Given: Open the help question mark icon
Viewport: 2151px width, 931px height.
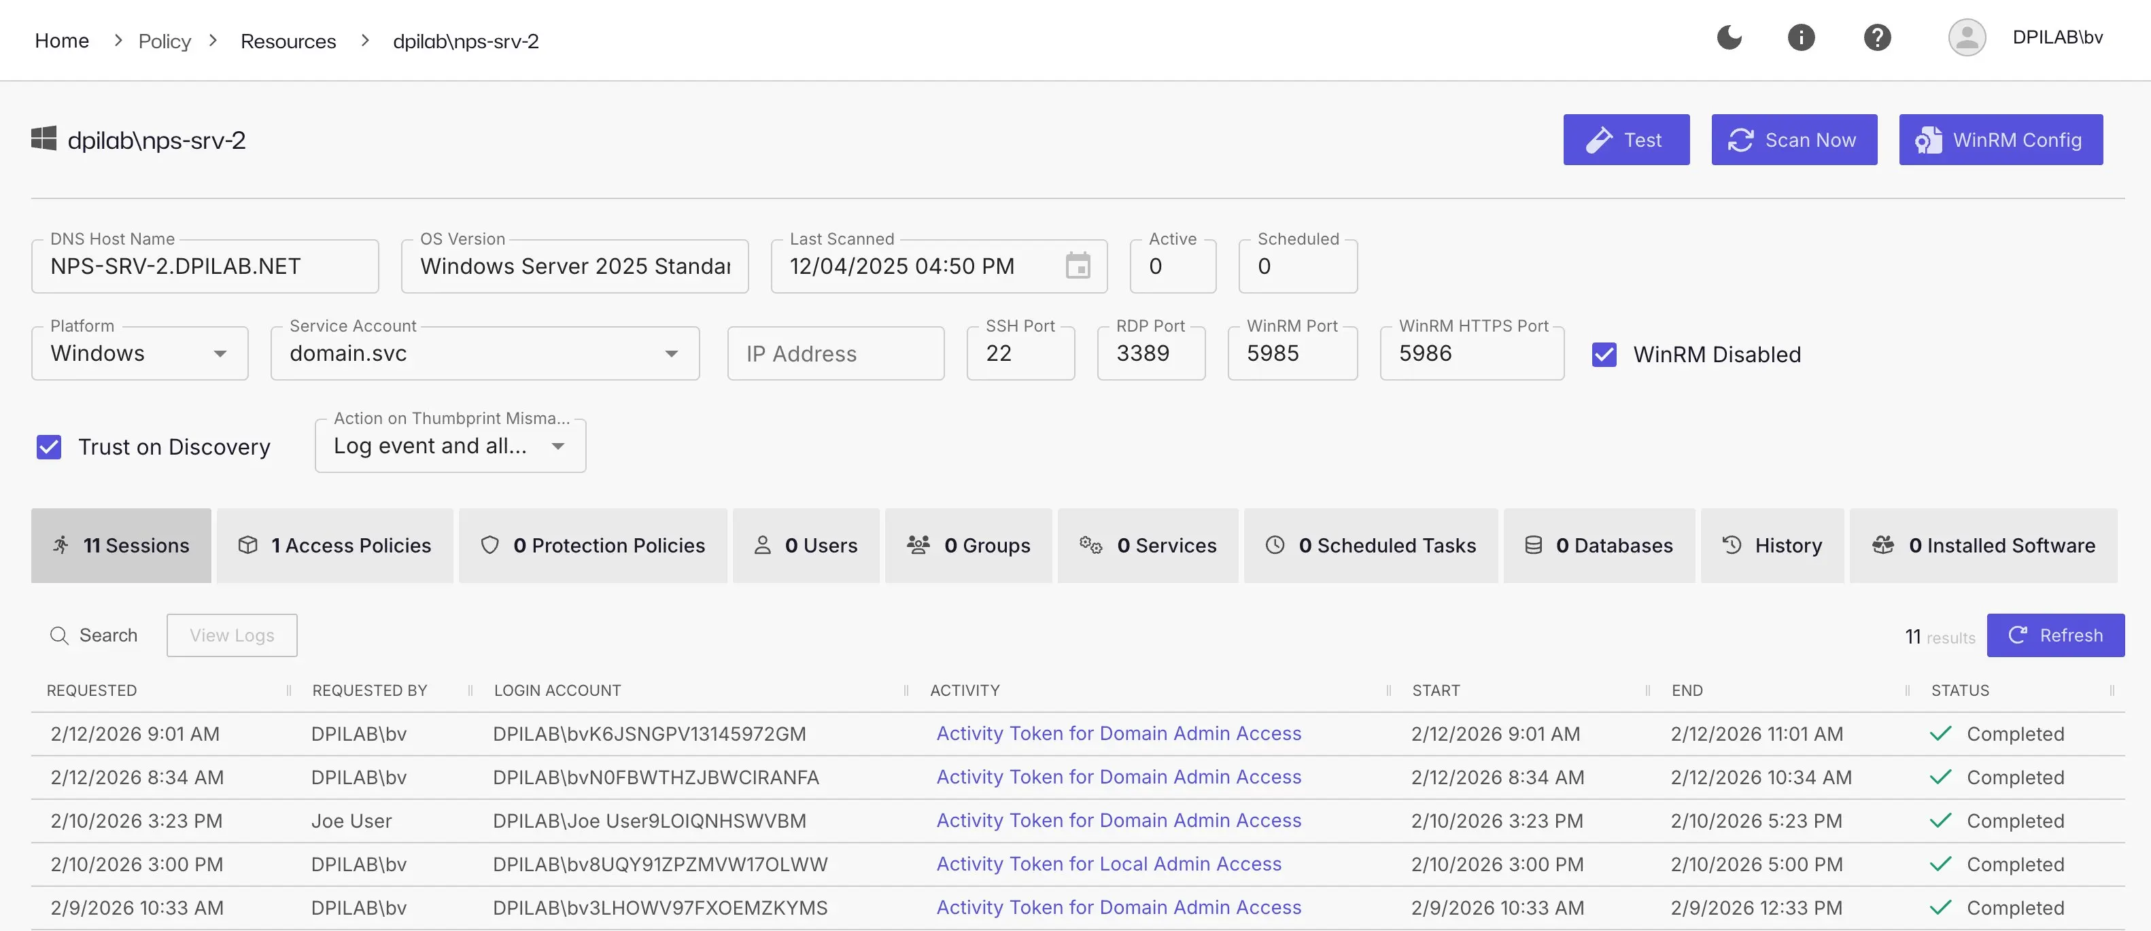Looking at the screenshot, I should coord(1877,37).
